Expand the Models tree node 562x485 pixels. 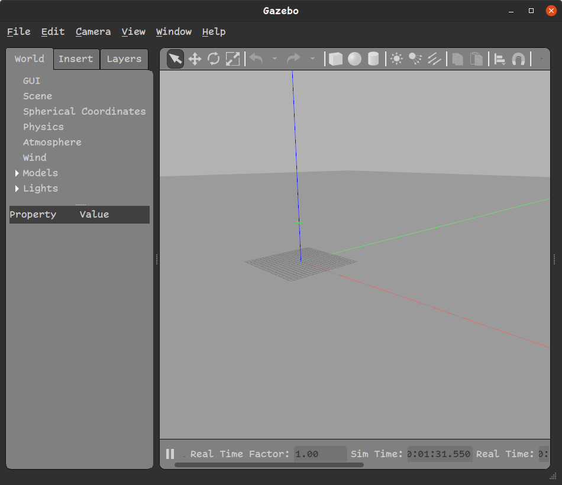tap(17, 173)
